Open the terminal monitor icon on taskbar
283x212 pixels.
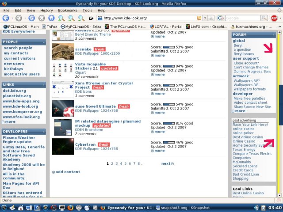[x=62, y=208]
